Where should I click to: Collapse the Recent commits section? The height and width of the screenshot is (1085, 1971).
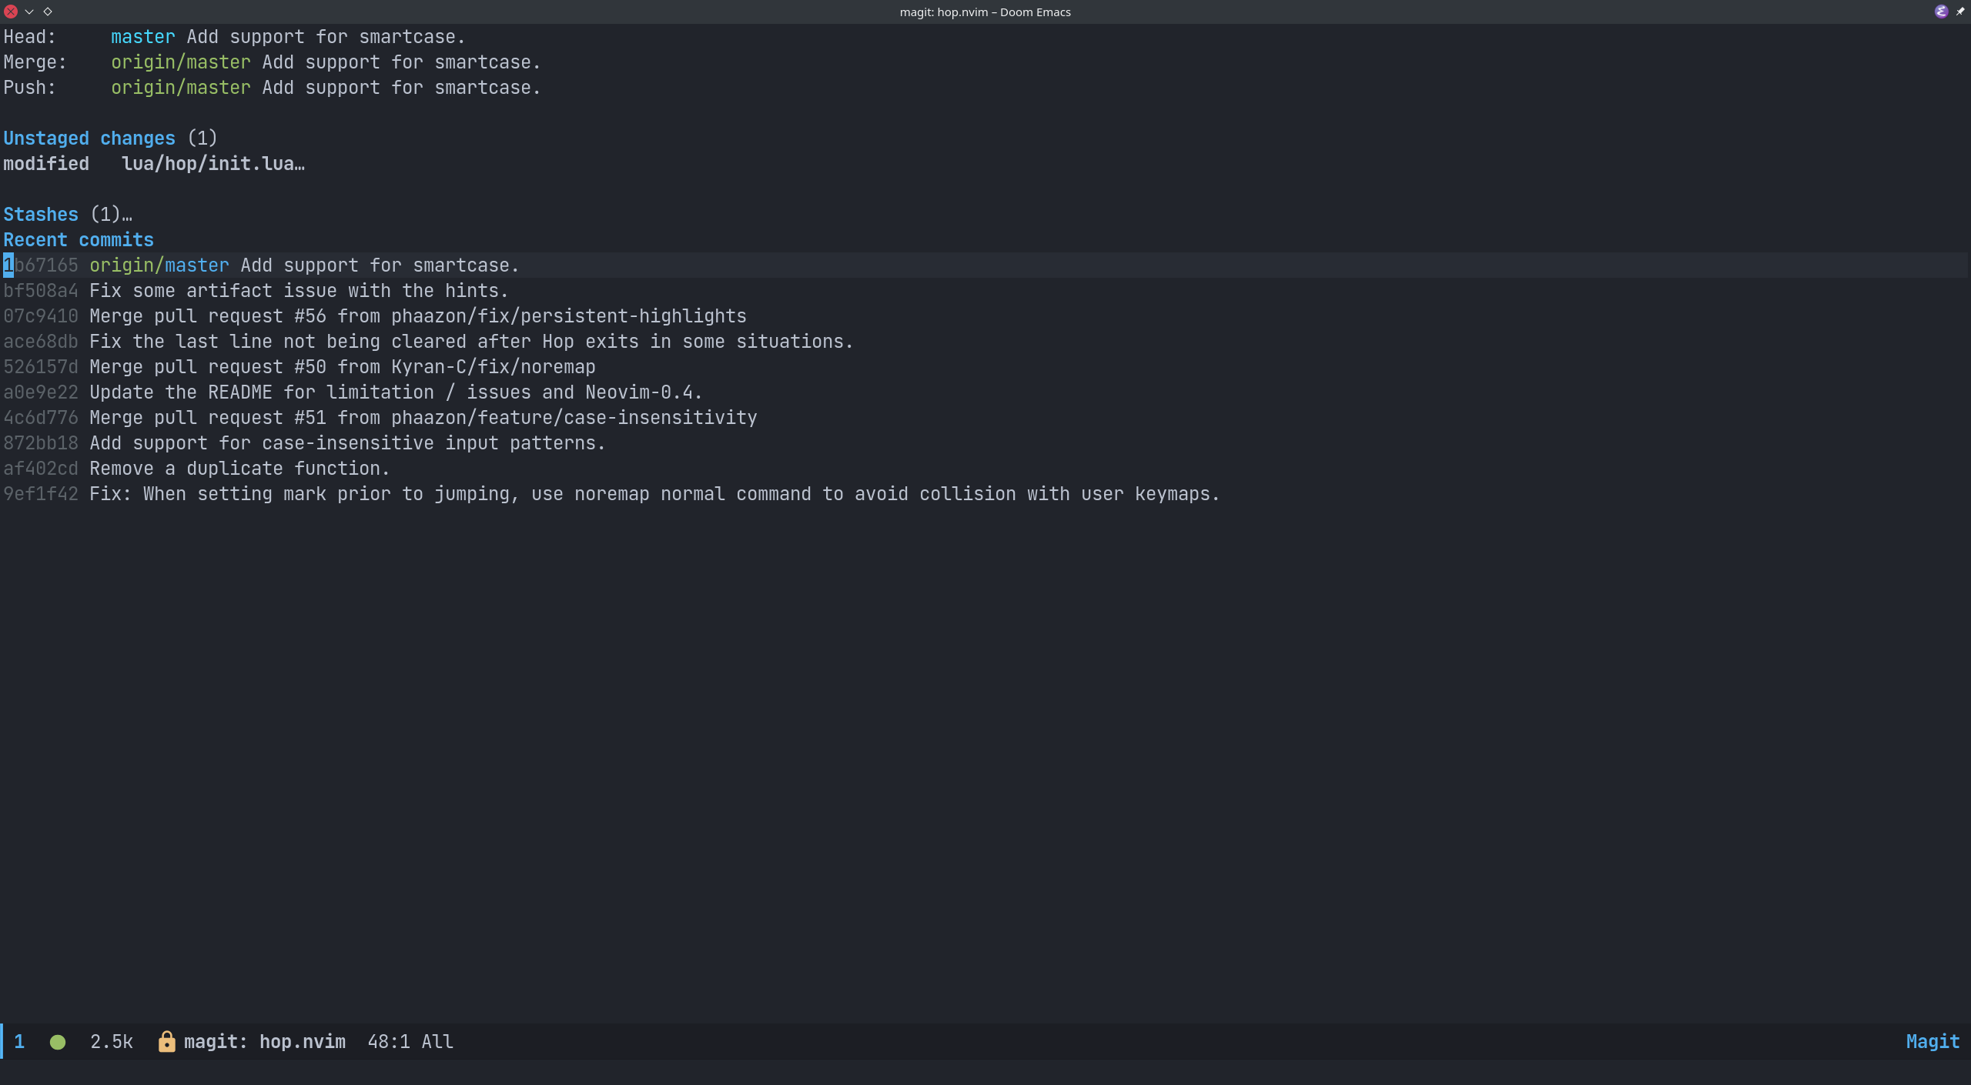78,239
